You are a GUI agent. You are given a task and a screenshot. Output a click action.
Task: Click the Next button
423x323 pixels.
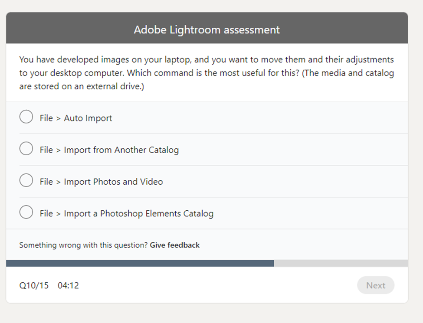click(375, 285)
